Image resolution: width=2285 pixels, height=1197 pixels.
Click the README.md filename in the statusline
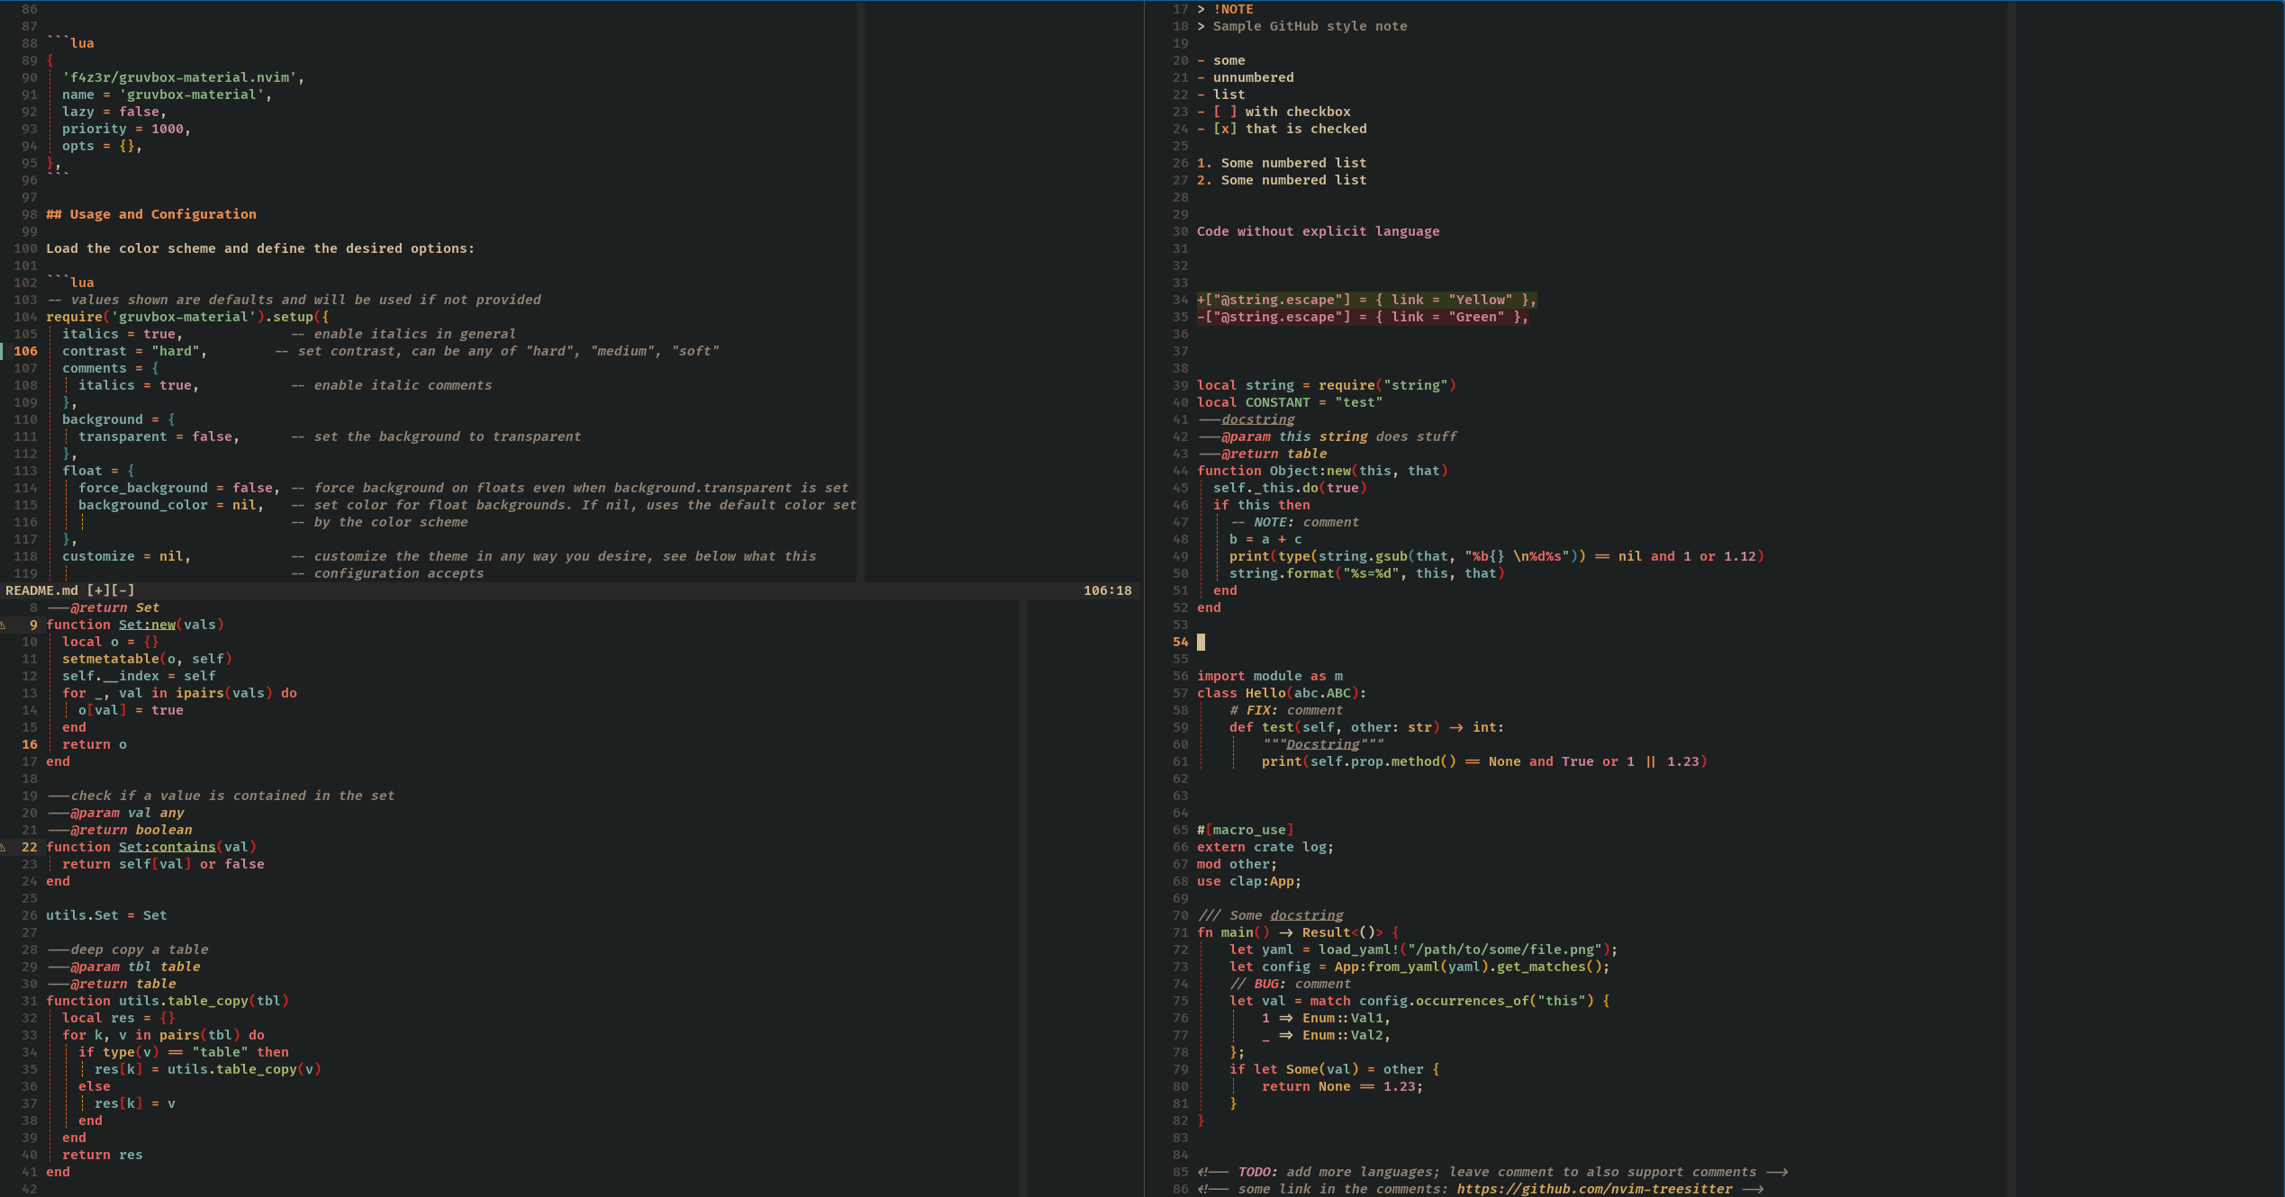pyautogui.click(x=41, y=590)
